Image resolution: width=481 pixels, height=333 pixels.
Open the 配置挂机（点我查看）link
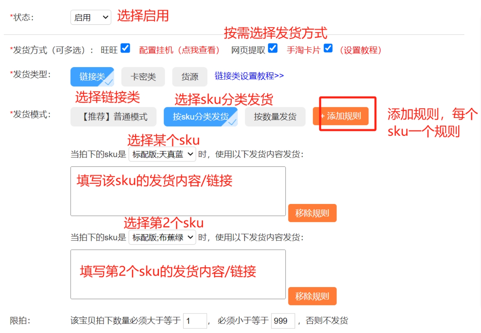click(179, 50)
